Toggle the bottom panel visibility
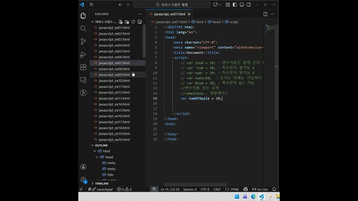Screen dimensions: 358x201 tap(242, 5)
